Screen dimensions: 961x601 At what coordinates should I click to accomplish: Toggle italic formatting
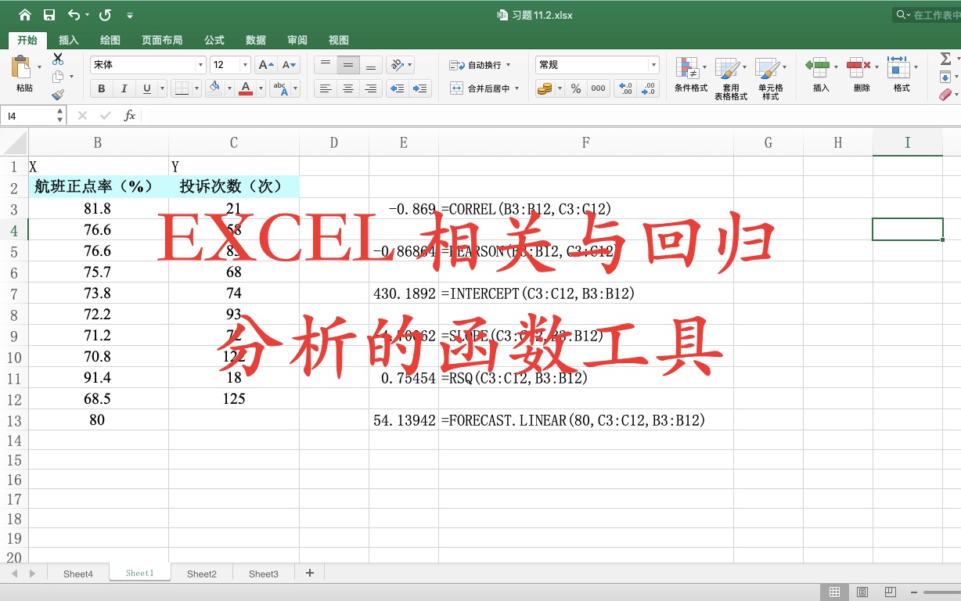124,88
